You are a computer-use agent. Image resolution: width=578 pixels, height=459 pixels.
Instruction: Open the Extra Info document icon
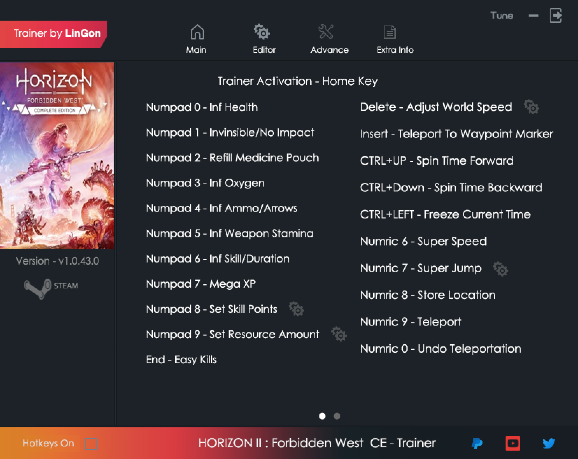pyautogui.click(x=389, y=32)
